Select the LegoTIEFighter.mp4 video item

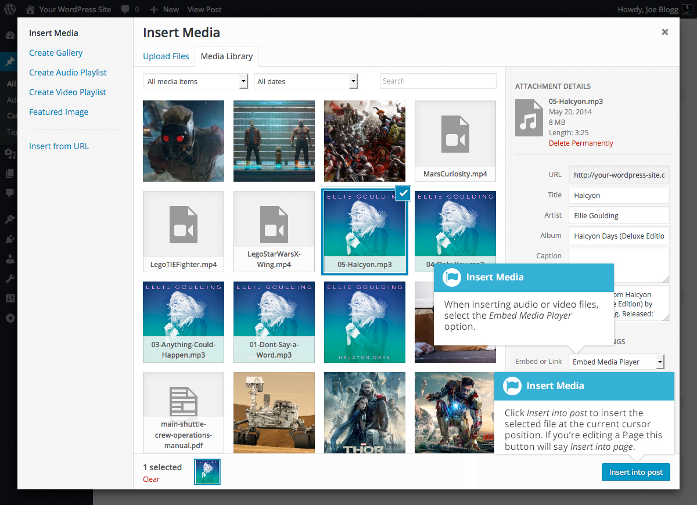[184, 232]
